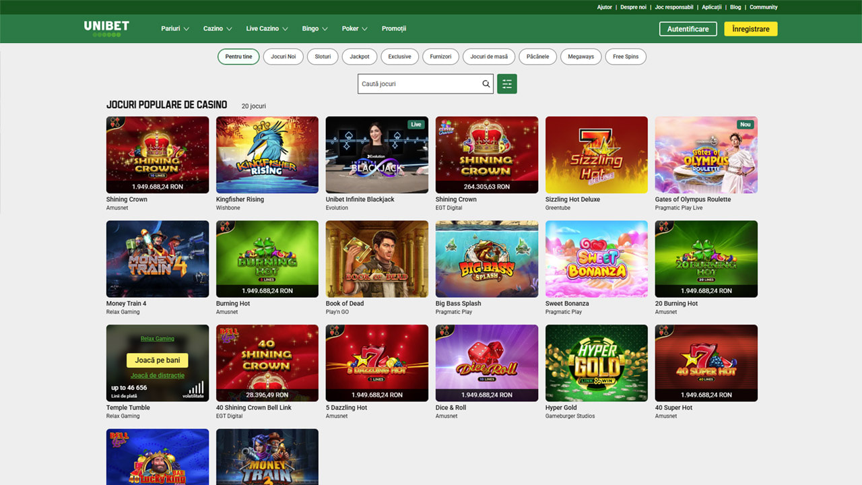
Task: Click Play'n GO provider text
Action: tap(337, 312)
